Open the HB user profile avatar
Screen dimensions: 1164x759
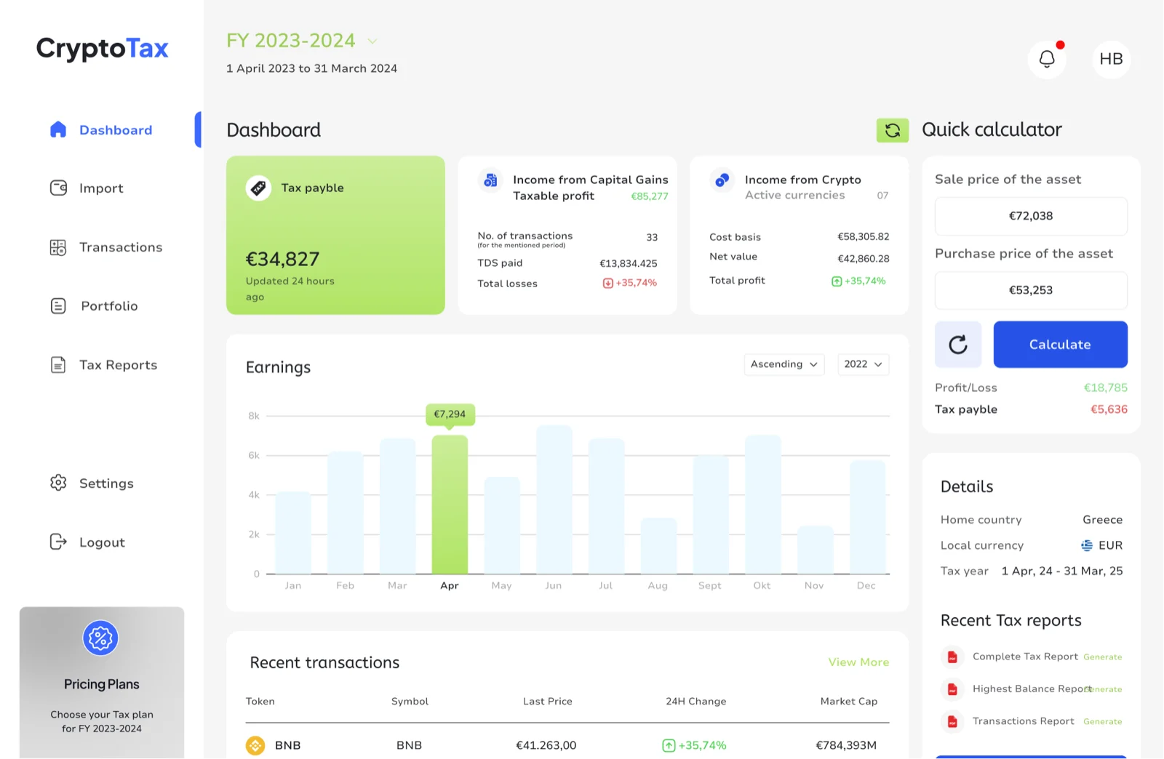1111,59
